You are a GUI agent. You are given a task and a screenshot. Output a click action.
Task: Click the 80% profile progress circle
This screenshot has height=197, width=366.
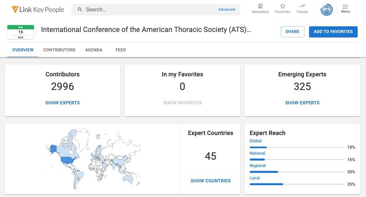326,10
